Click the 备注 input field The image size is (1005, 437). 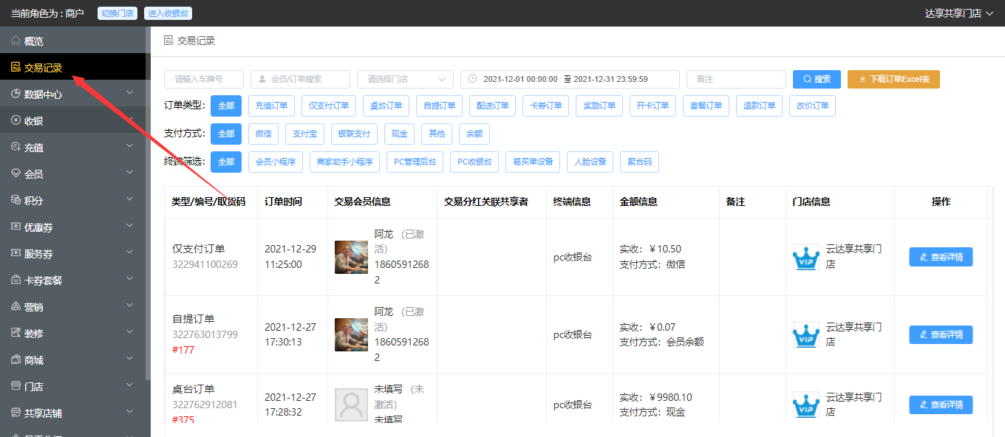pos(736,79)
